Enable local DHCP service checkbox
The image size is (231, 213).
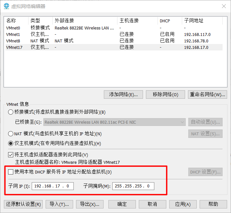point(11,172)
